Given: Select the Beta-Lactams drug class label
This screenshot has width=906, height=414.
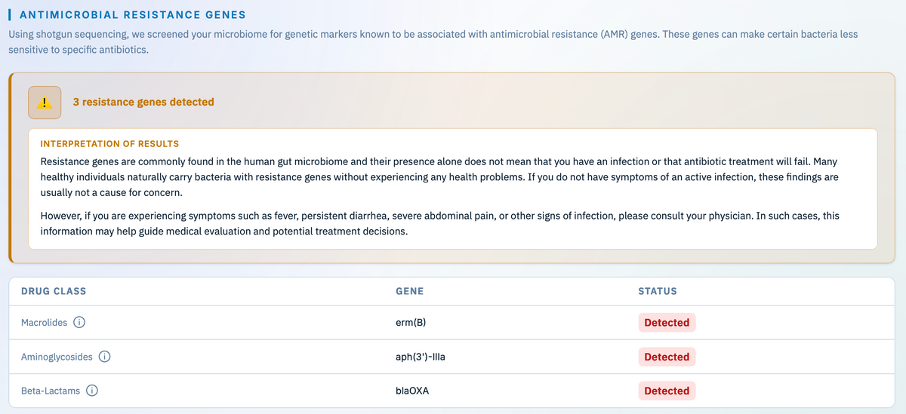Looking at the screenshot, I should (x=51, y=391).
